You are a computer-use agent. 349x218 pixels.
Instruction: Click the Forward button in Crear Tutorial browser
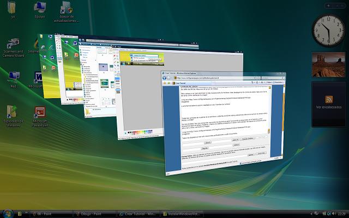point(169,78)
